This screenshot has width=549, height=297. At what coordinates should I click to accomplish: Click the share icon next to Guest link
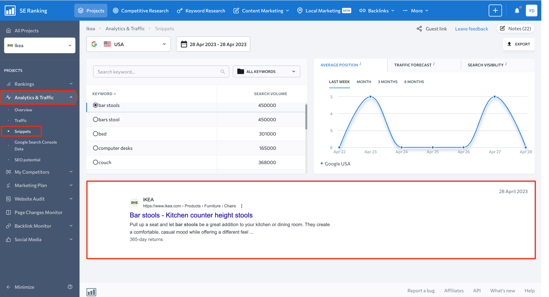pyautogui.click(x=419, y=28)
